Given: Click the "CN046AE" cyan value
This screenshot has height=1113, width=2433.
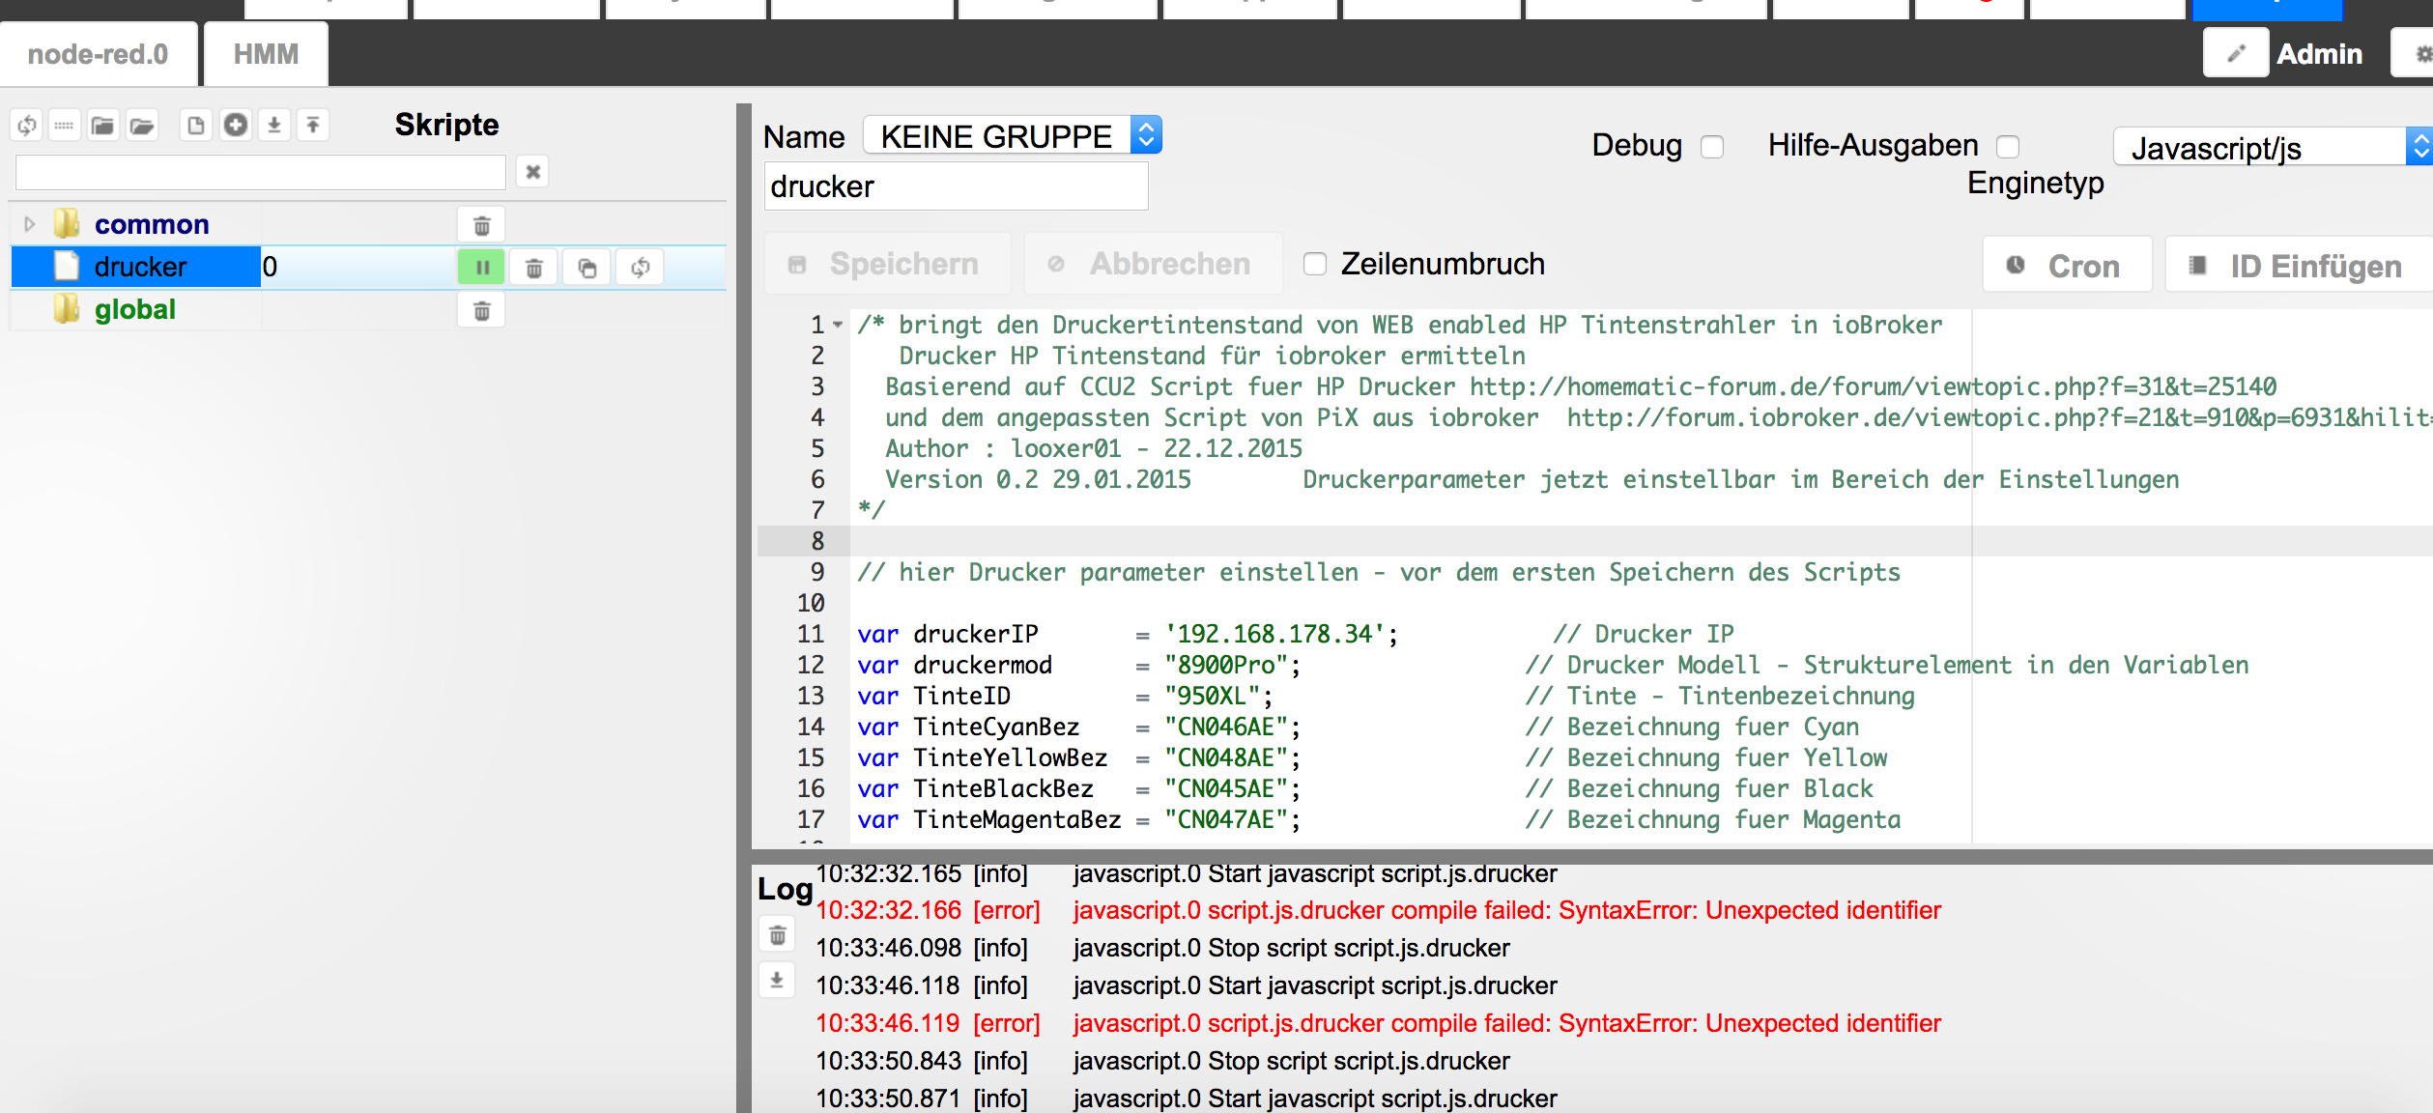Looking at the screenshot, I should pos(1226,727).
